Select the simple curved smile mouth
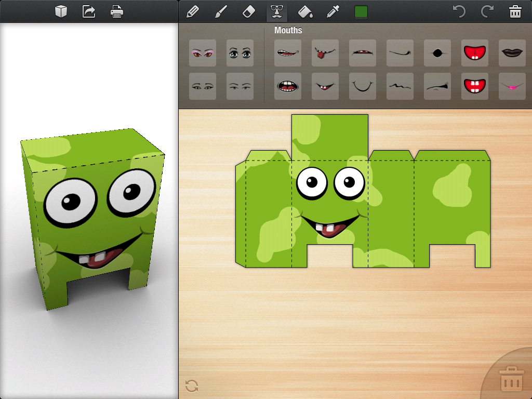The width and height of the screenshot is (532, 399). click(363, 86)
